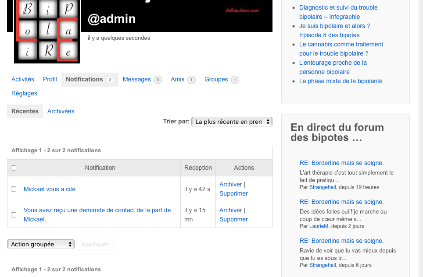Open 'Mickael vous a cité' notification

[50, 189]
